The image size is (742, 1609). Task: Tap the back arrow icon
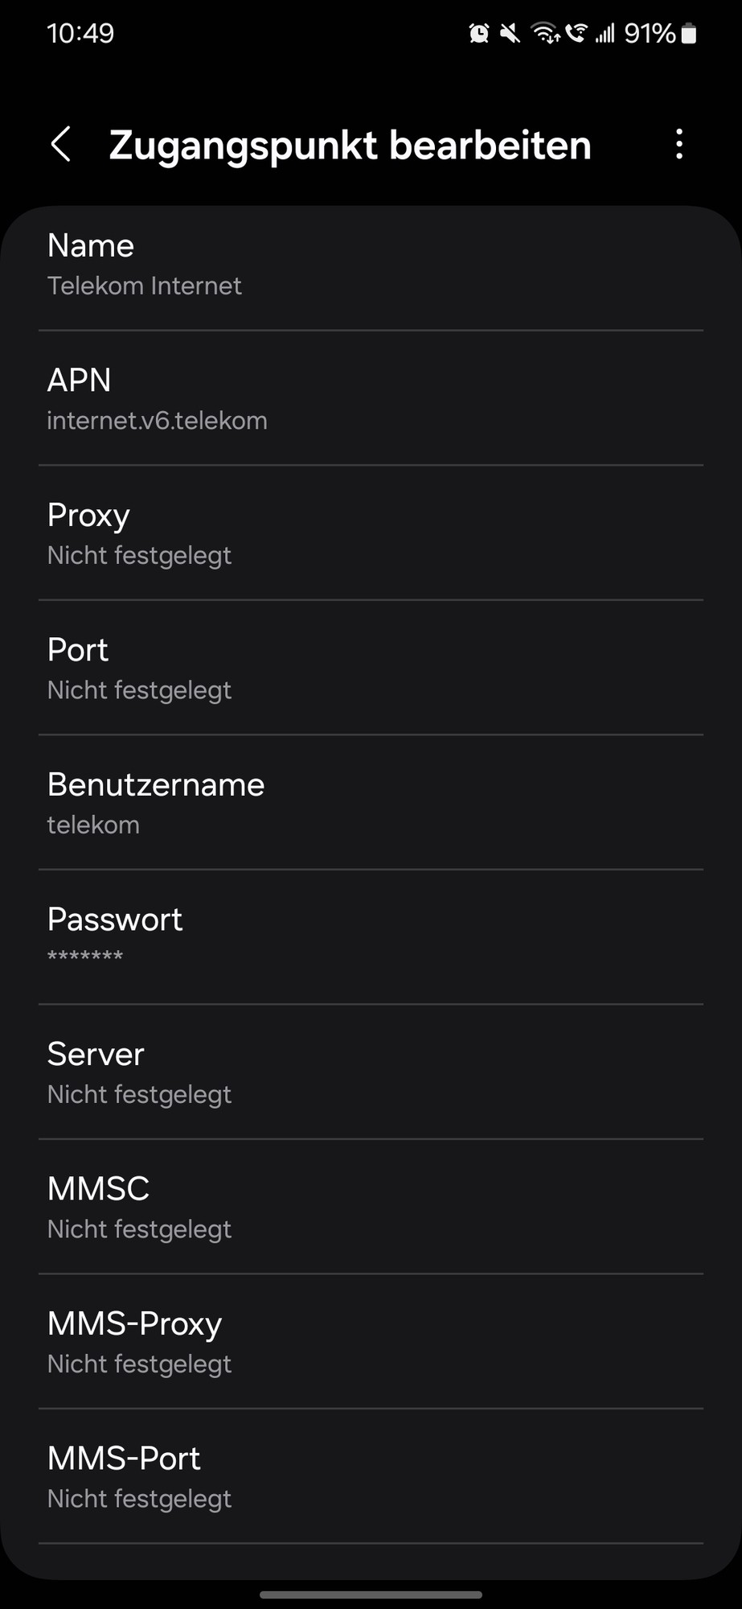[x=61, y=145]
